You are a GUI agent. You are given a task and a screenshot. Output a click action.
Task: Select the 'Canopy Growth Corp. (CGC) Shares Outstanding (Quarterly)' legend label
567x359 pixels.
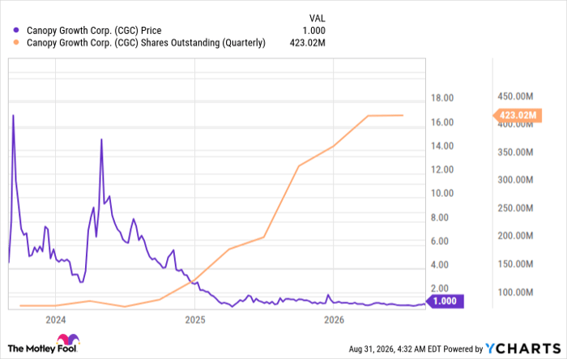pyautogui.click(x=146, y=43)
